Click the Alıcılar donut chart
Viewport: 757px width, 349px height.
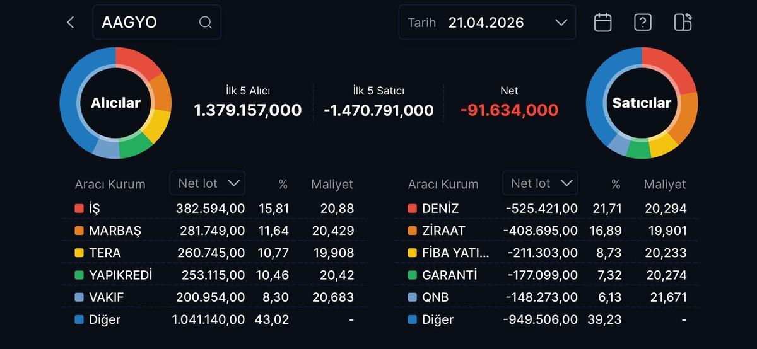(x=115, y=103)
